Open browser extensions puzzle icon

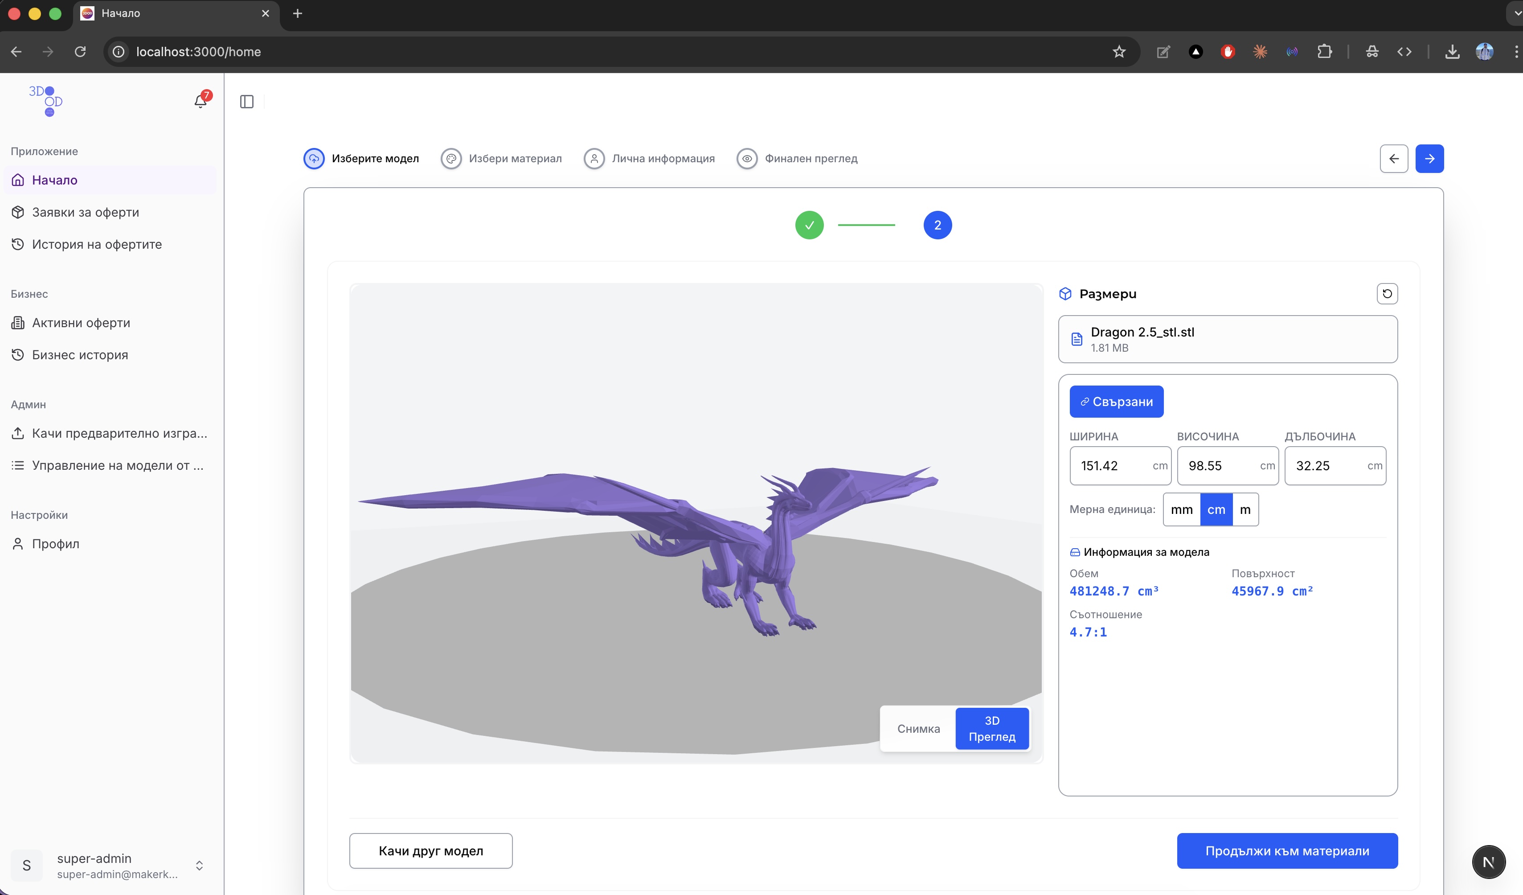(x=1324, y=52)
